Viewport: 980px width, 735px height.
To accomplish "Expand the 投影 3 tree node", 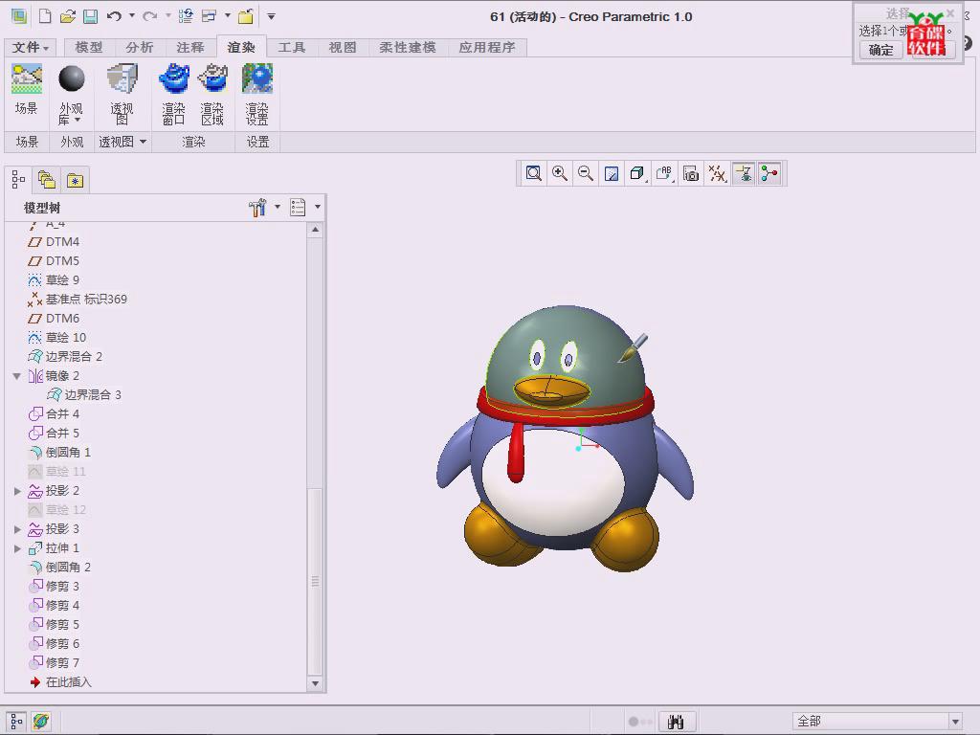I will pyautogui.click(x=17, y=528).
